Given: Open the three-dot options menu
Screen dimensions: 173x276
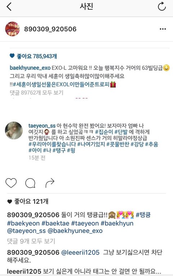Looking at the screenshot, I should click(x=163, y=29).
